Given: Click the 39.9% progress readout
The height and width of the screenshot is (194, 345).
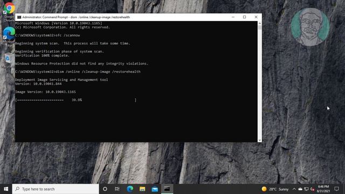Looking at the screenshot, I should pos(77,100).
